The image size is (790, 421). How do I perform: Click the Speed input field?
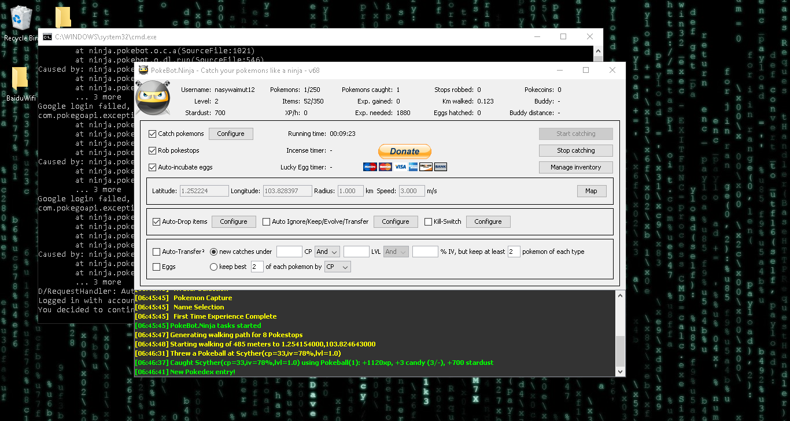412,191
